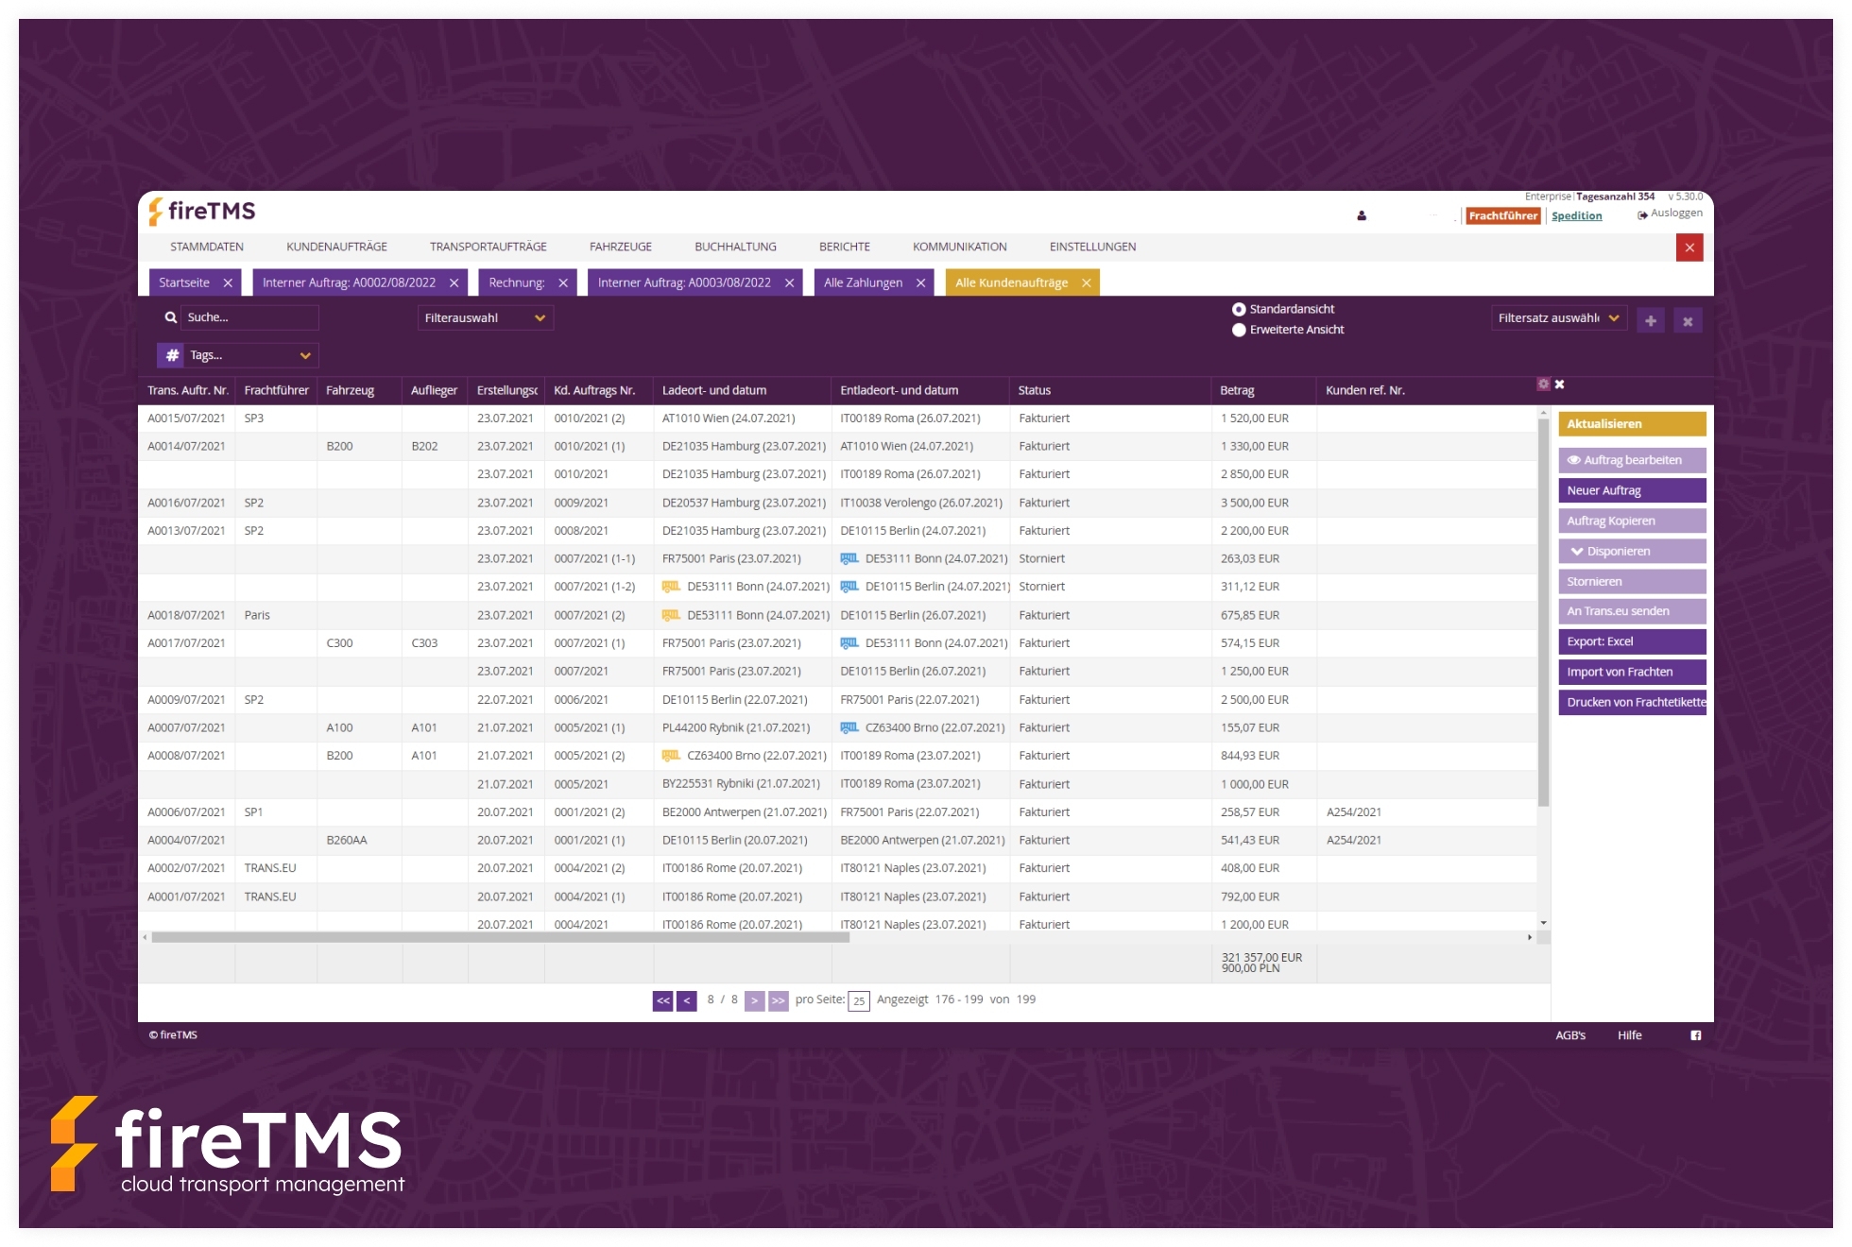Click the hashtag Tags icon
This screenshot has height=1247, width=1852.
pyautogui.click(x=172, y=355)
